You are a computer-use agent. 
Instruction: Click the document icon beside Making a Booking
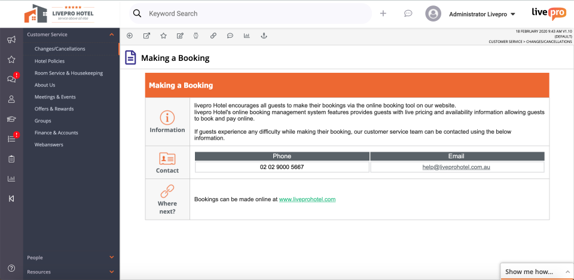coord(130,58)
